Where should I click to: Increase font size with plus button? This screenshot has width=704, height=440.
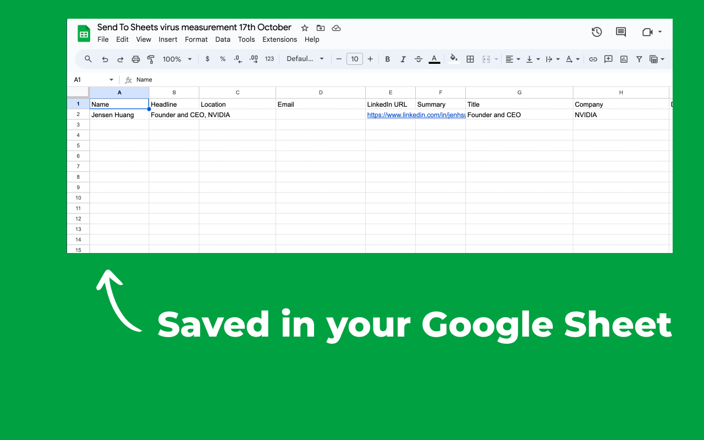click(370, 59)
